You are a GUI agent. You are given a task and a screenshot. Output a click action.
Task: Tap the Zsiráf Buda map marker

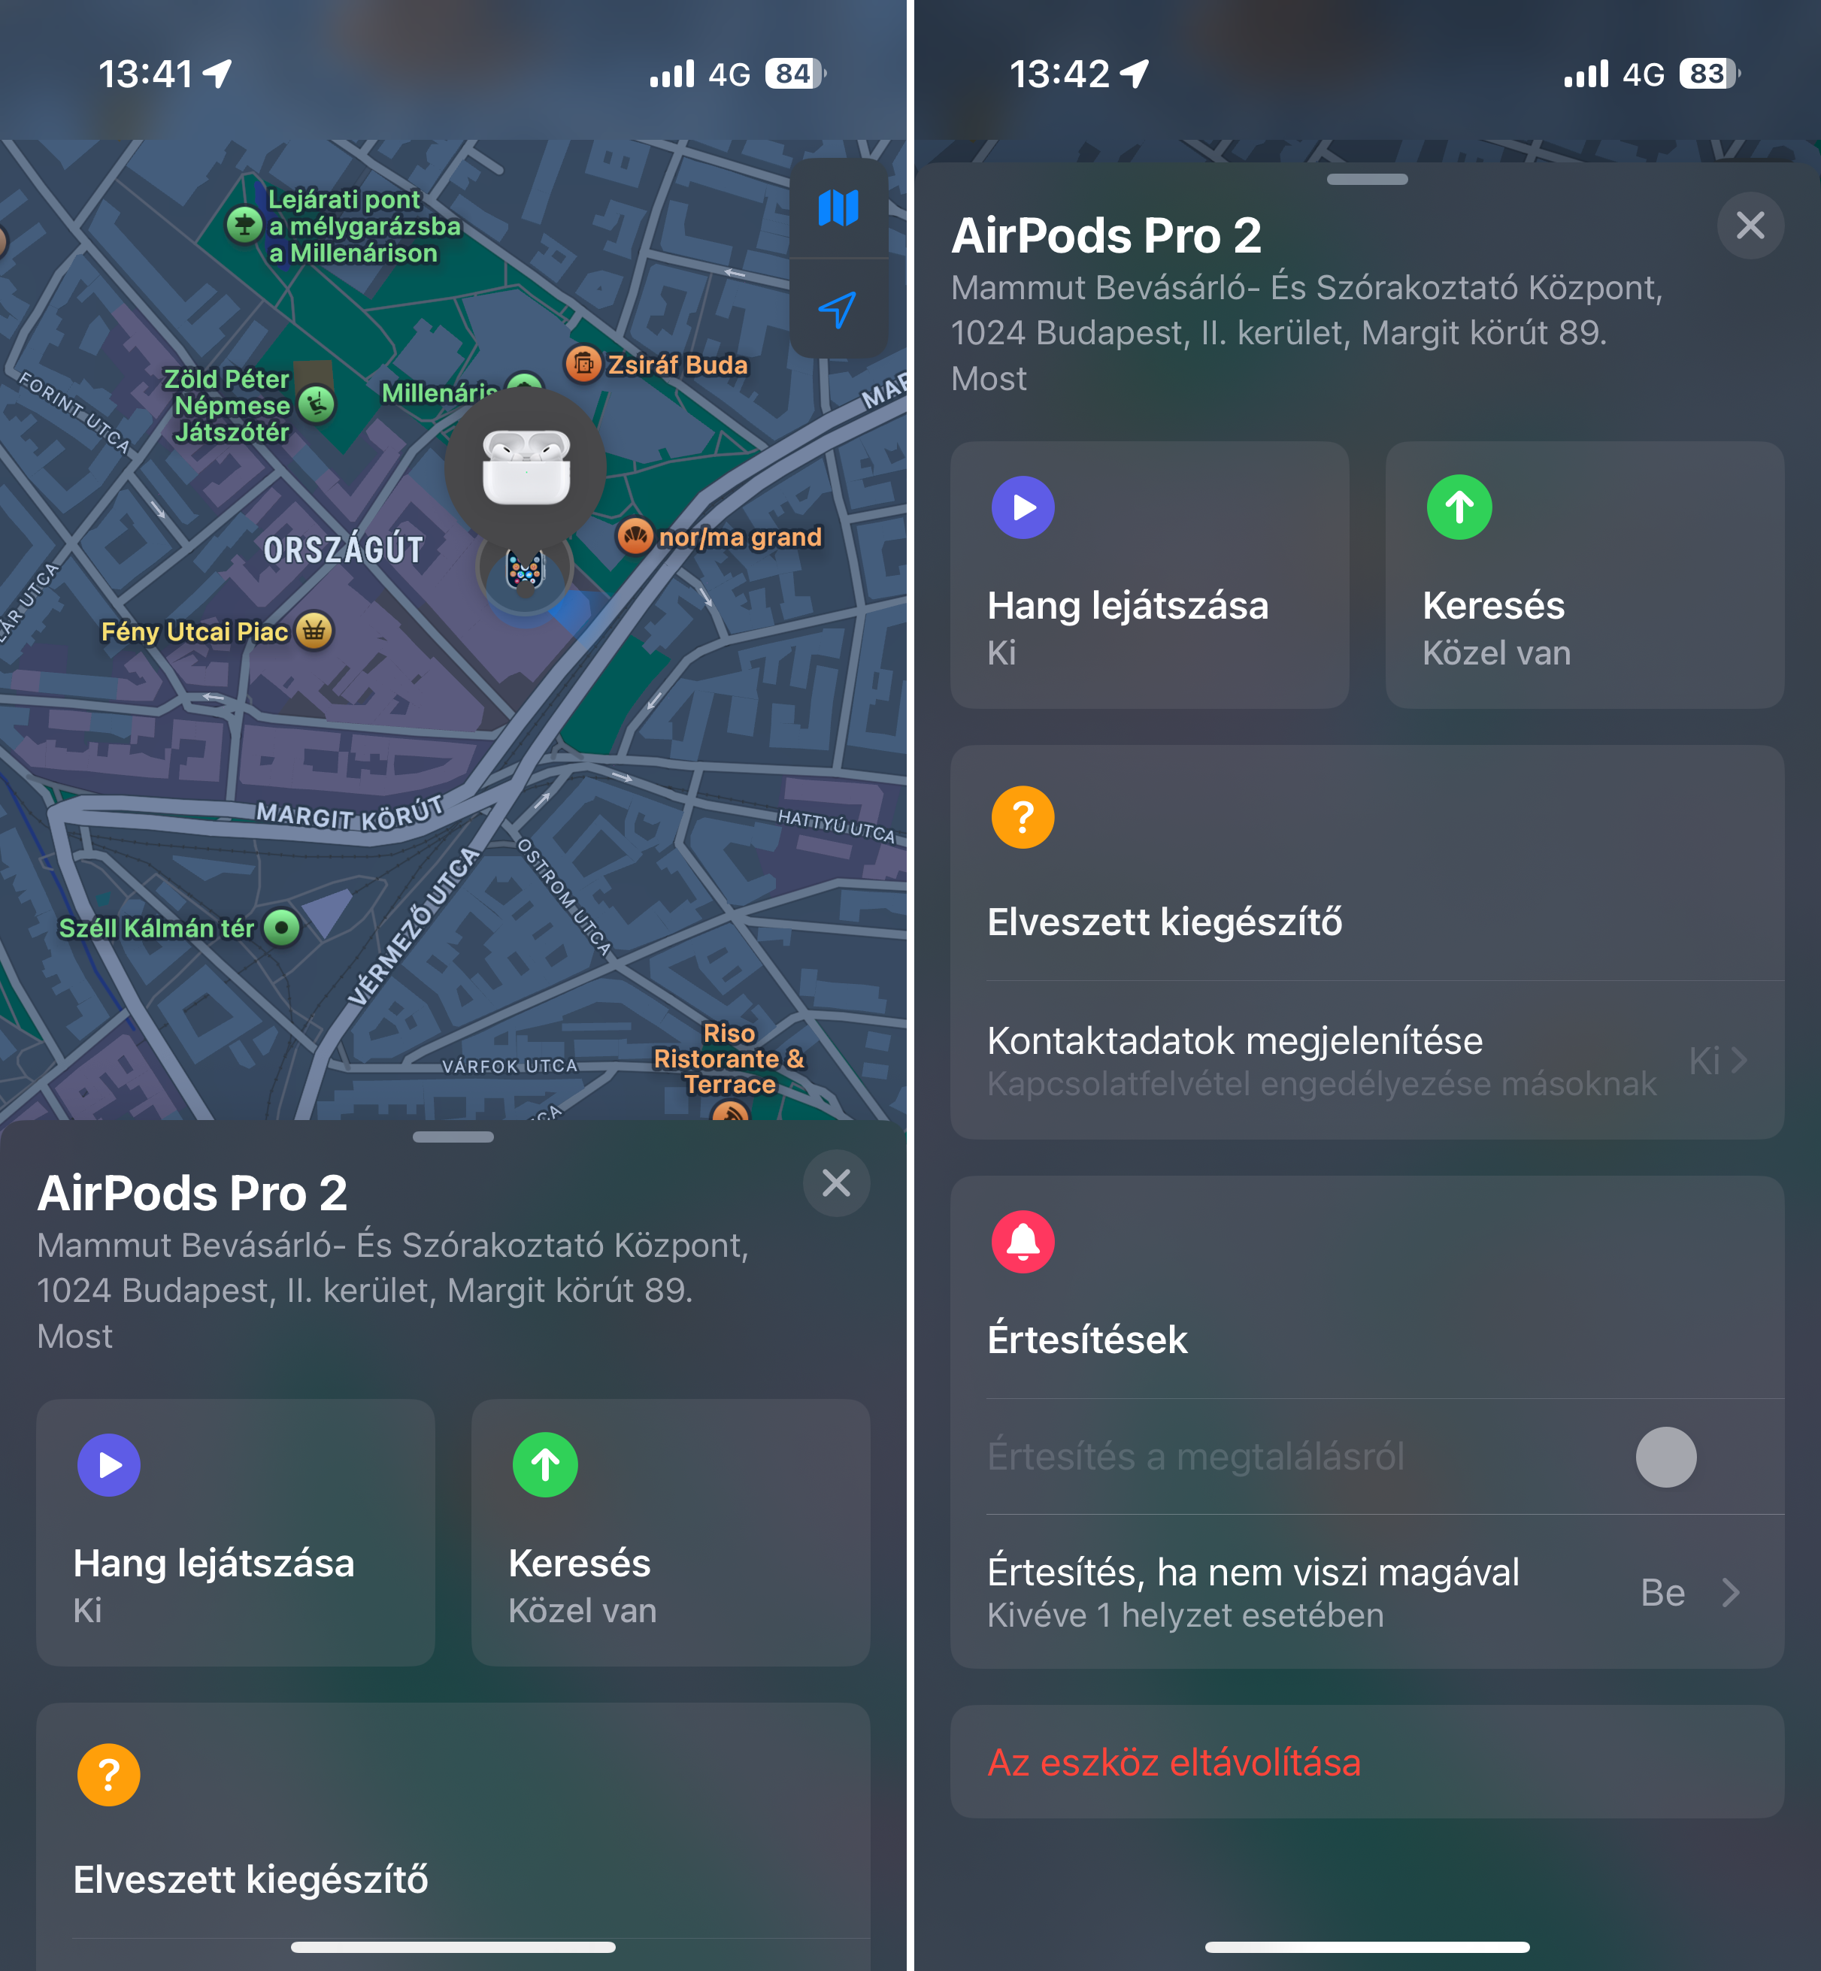pyautogui.click(x=583, y=365)
